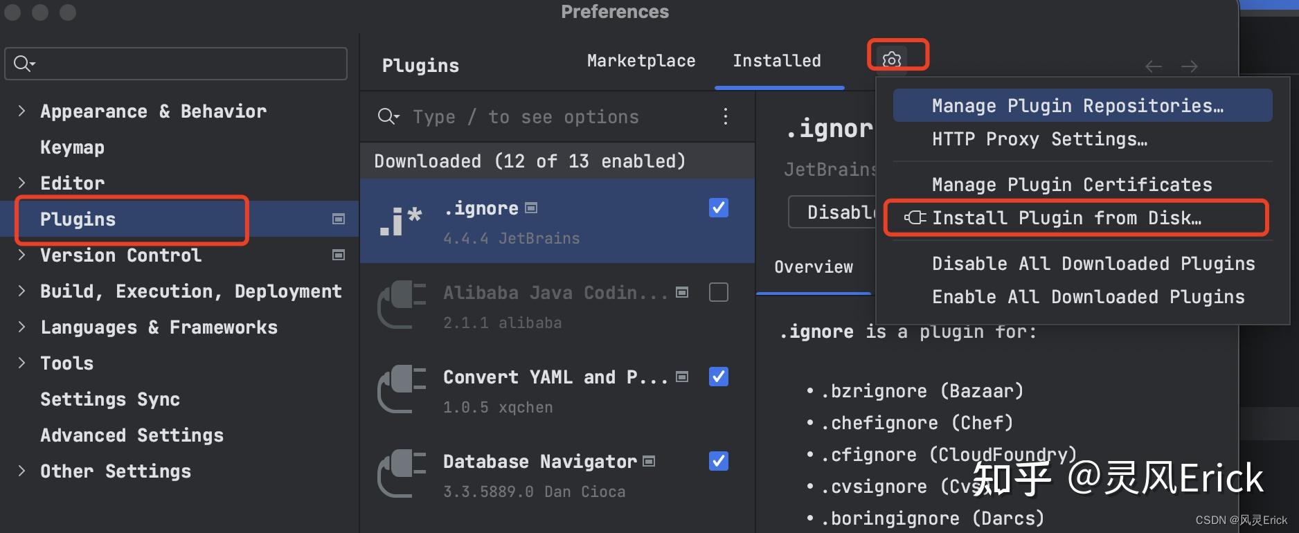
Task: Expand Build, Execution, Deployment
Action: (21, 291)
